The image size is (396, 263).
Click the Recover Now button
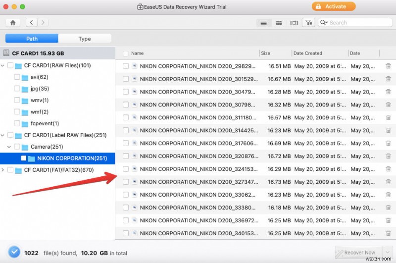358,253
